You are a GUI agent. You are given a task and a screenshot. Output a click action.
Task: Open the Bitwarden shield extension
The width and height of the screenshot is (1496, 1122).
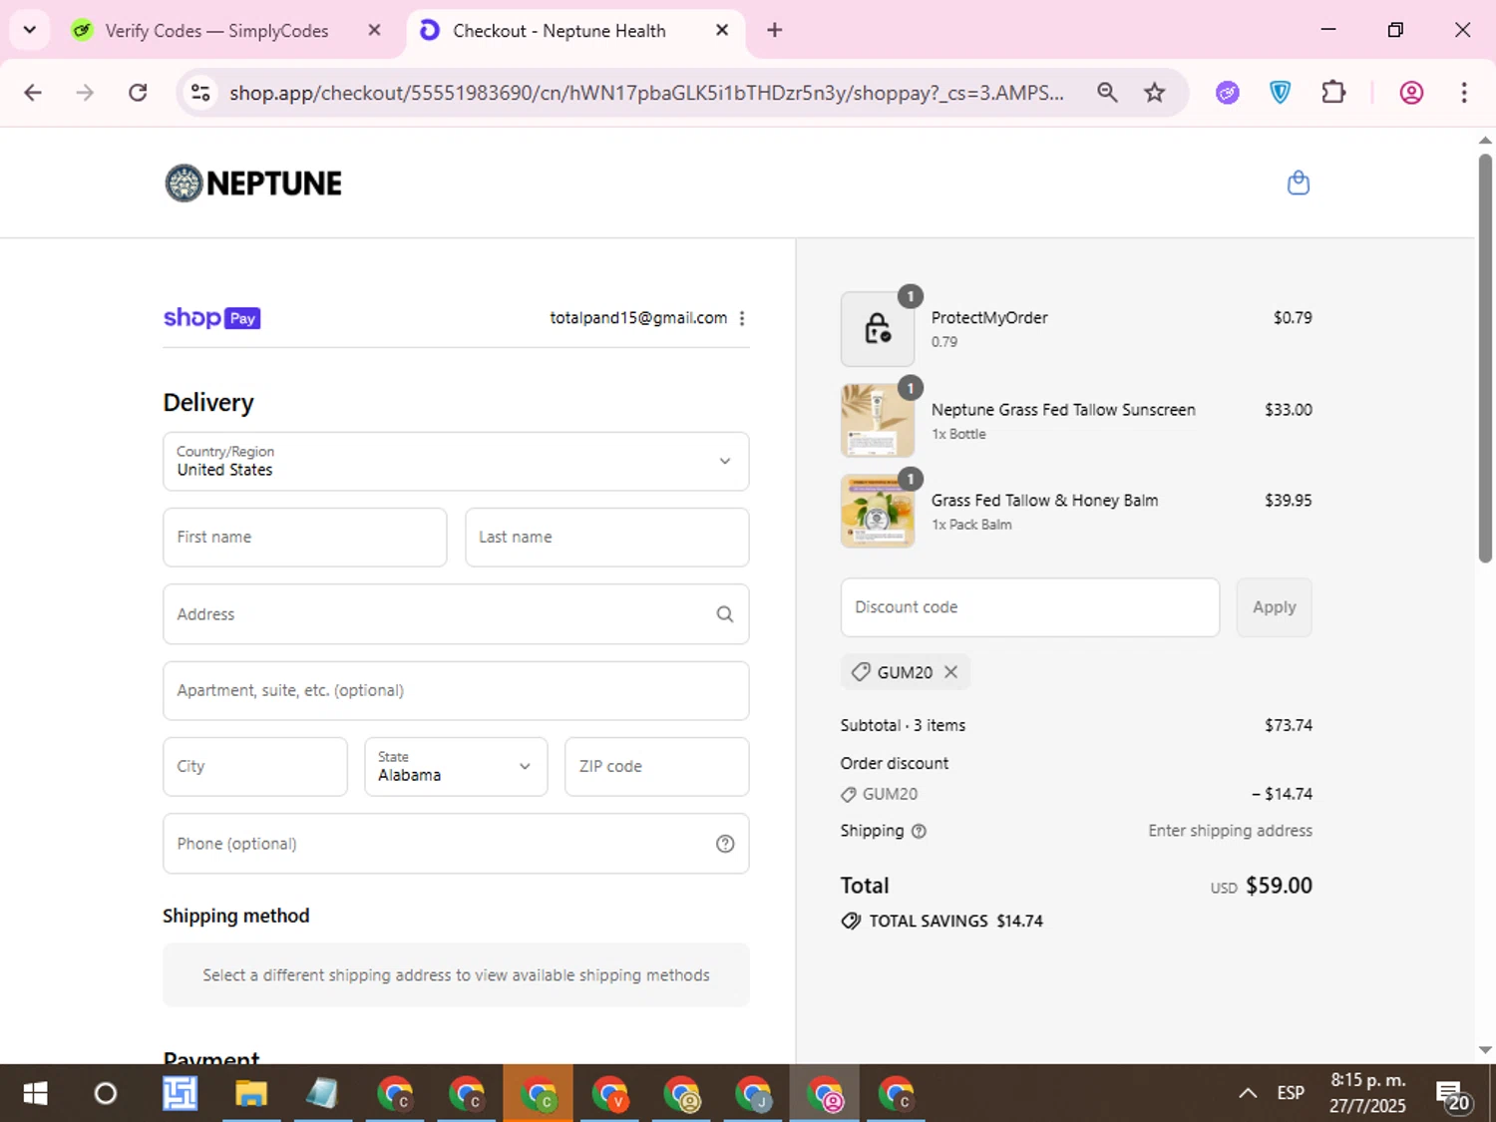[1280, 93]
